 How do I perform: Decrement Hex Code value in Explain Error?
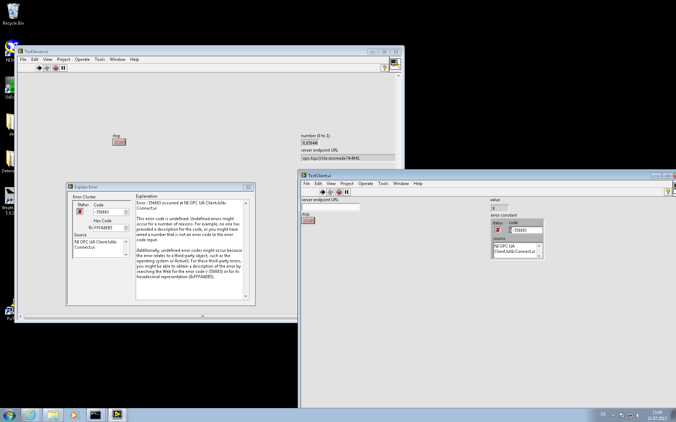[x=126, y=230]
